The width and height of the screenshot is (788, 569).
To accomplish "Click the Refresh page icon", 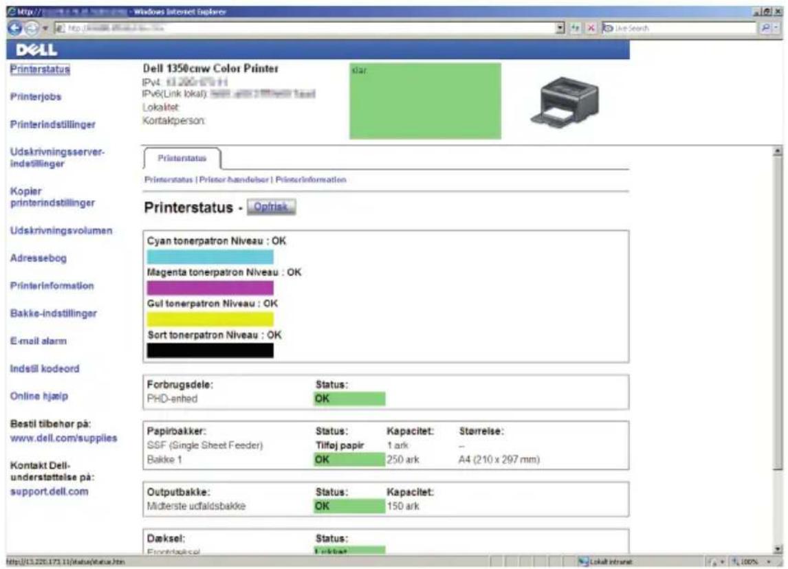I will 576,28.
